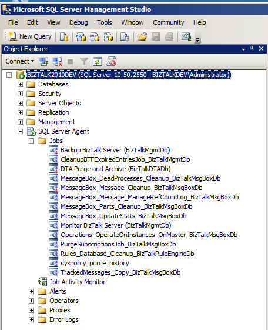Viewport: 268px width, 330px height.
Task: Click the Connect Object Explorer icon
Action: coord(43,61)
